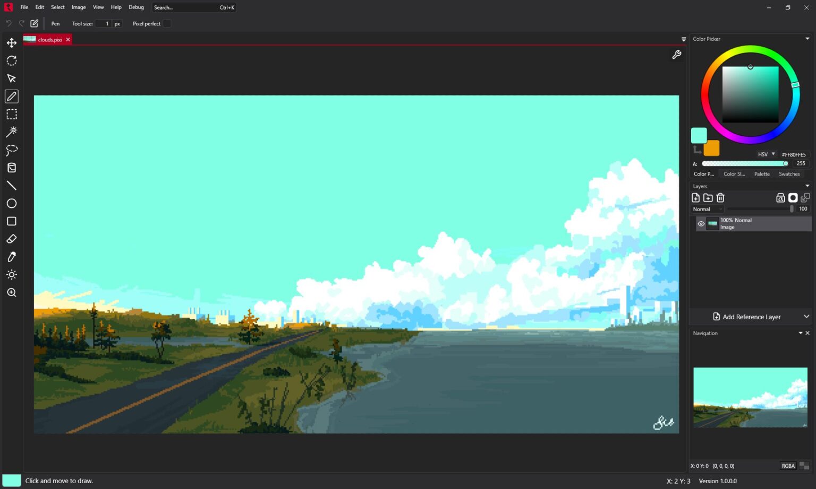Select the Zoom tool
Viewport: 816px width, 489px height.
pos(12,292)
